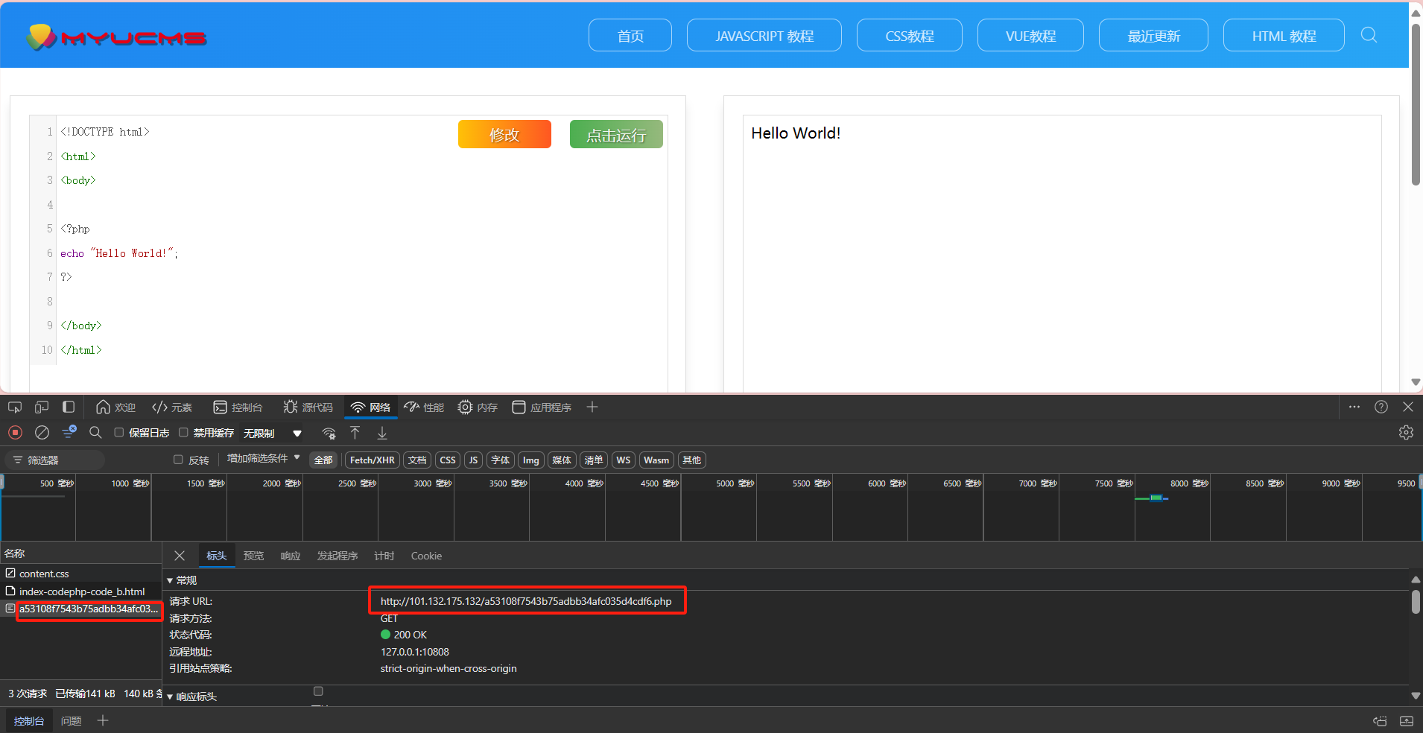
Task: Toggle the CSS filter type
Action: (448, 460)
